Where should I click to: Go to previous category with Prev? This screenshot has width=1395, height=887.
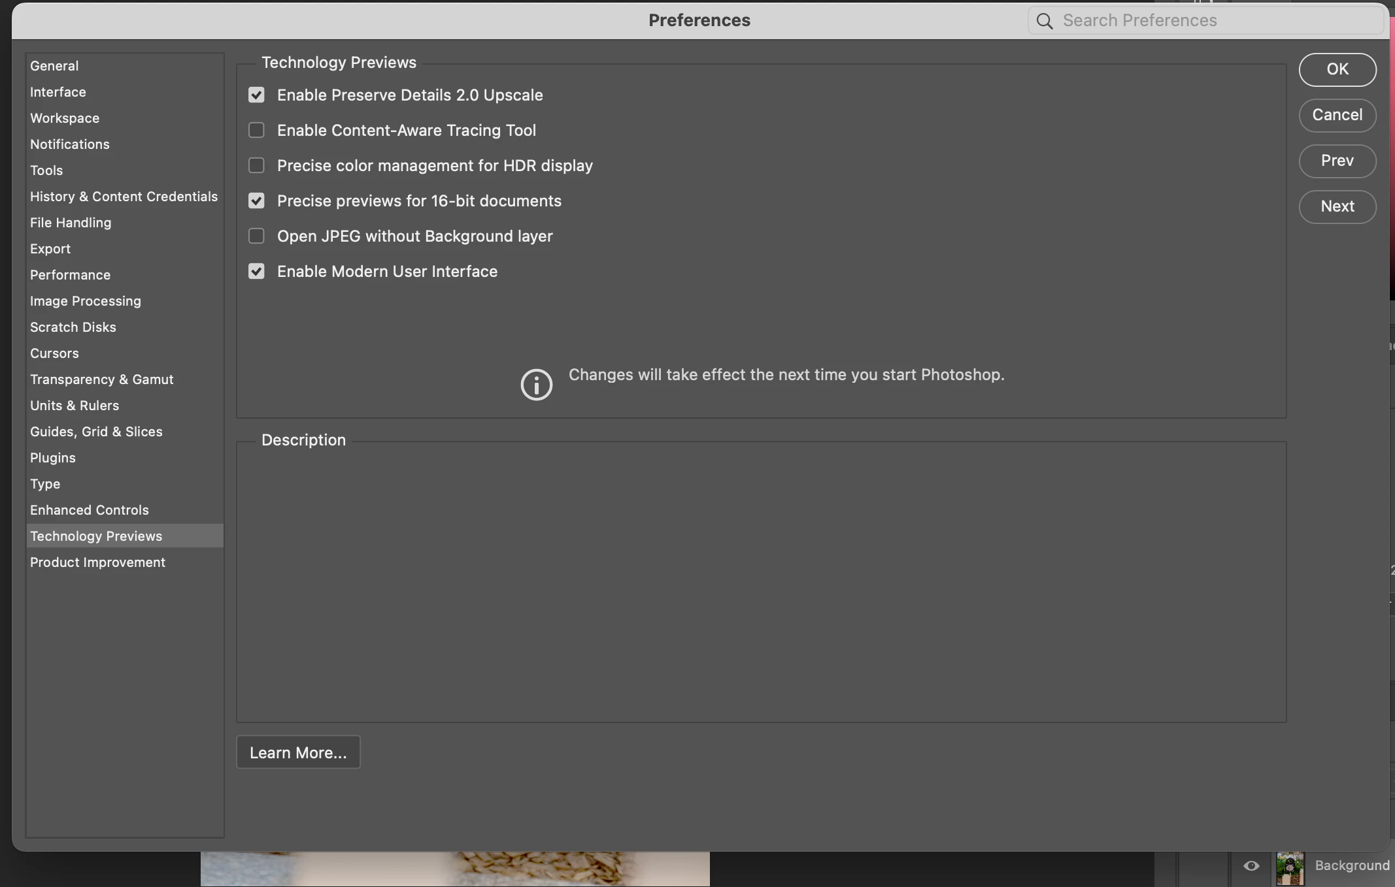tap(1337, 161)
